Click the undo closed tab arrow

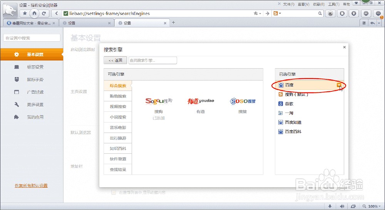tap(372, 23)
